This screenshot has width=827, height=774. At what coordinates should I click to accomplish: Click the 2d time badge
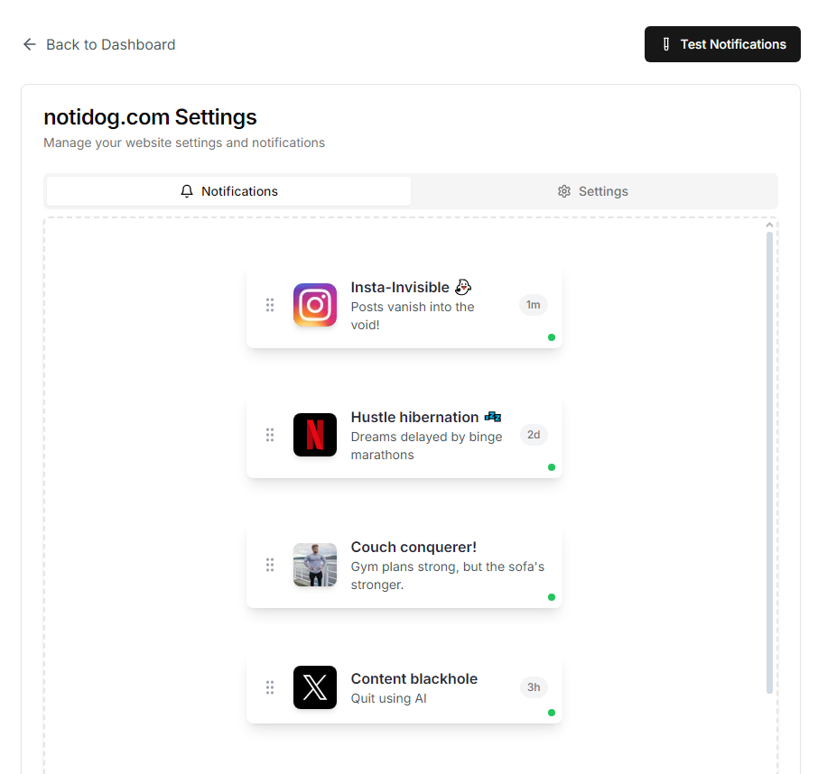534,435
